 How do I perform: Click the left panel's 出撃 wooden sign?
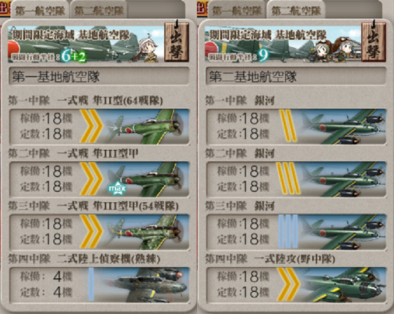pyautogui.click(x=177, y=42)
